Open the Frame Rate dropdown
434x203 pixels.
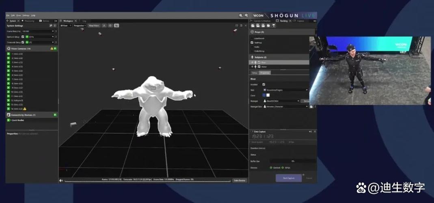coord(37,31)
